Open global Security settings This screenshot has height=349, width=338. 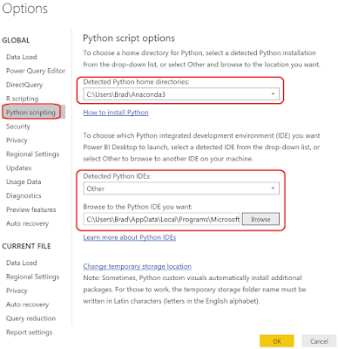[18, 127]
